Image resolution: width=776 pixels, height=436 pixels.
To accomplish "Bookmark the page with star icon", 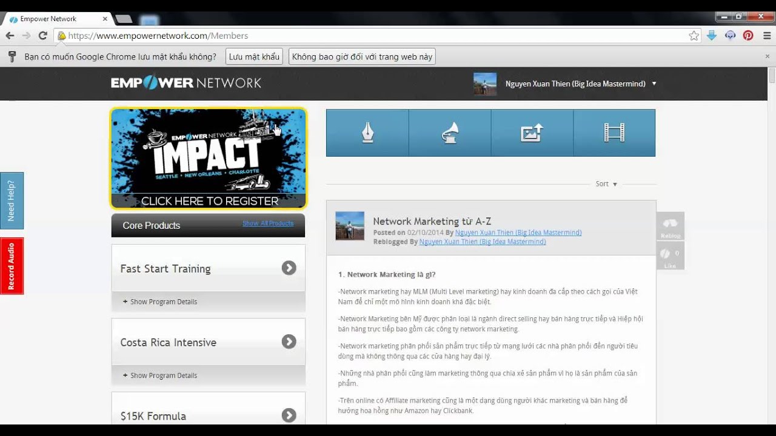I will (694, 36).
